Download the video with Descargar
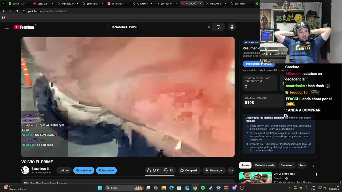Viewport: 342px width, 192px height. pos(214,170)
